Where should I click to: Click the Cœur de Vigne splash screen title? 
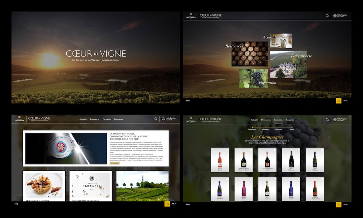pyautogui.click(x=96, y=54)
